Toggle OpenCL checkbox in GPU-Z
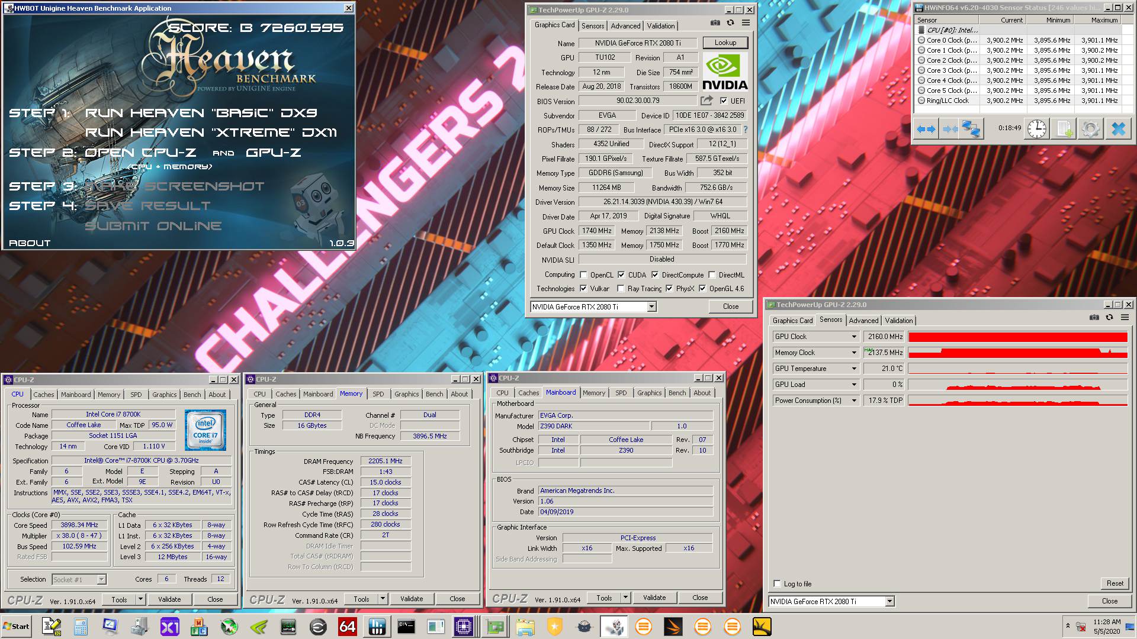This screenshot has height=639, width=1137. [x=583, y=275]
